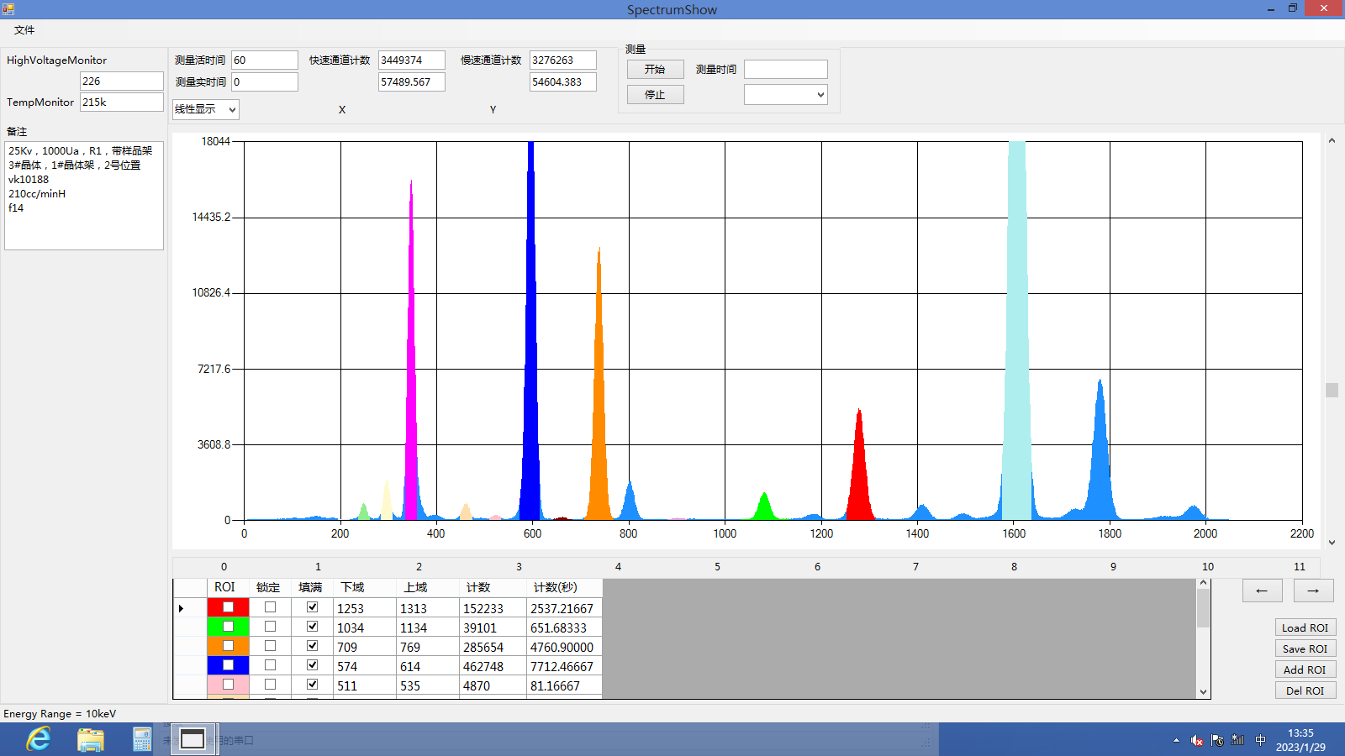Toggle the 锁定 checkbox for red ROI row
The height and width of the screenshot is (756, 1345).
coord(270,607)
